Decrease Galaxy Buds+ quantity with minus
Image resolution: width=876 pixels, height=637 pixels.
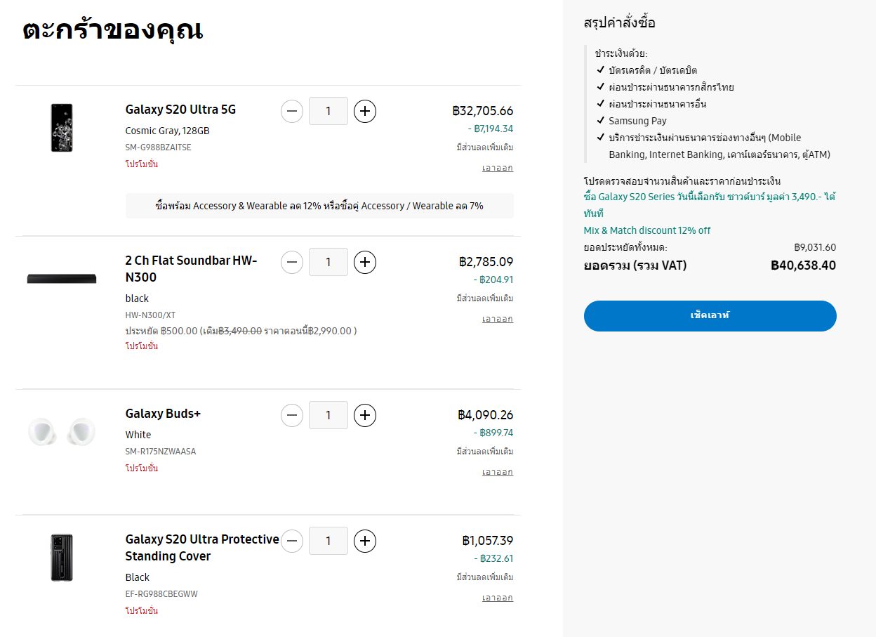pyautogui.click(x=292, y=415)
